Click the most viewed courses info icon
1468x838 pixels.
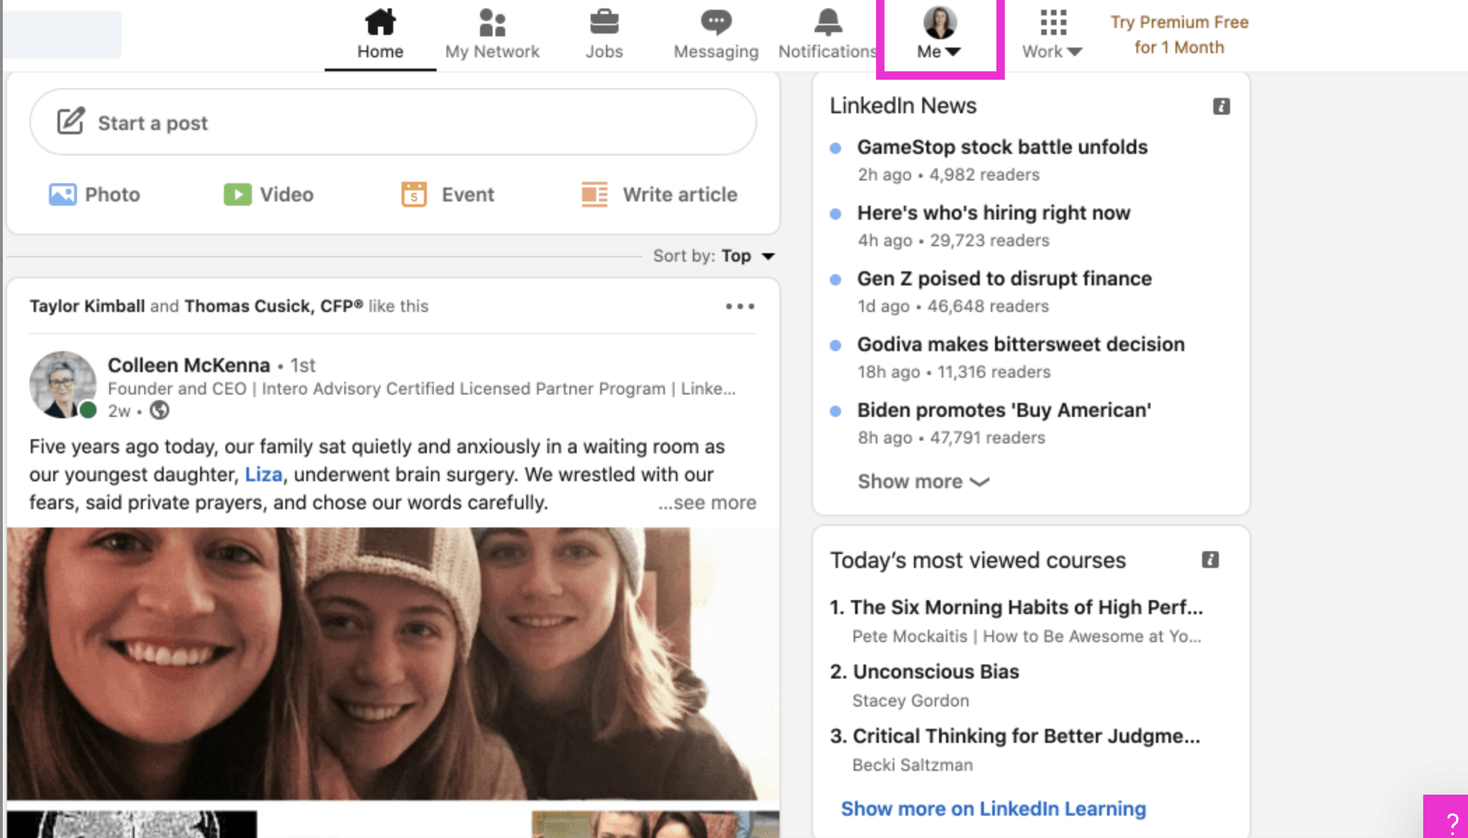[x=1210, y=560]
